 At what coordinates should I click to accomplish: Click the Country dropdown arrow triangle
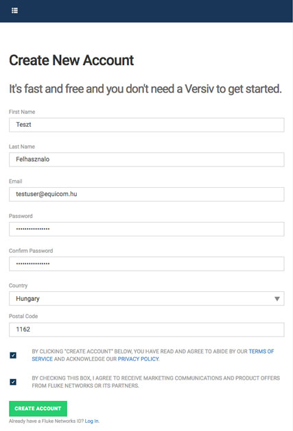(277, 299)
